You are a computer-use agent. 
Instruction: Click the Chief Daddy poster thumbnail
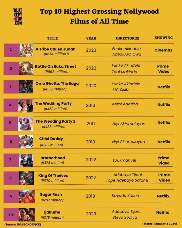click(26, 142)
